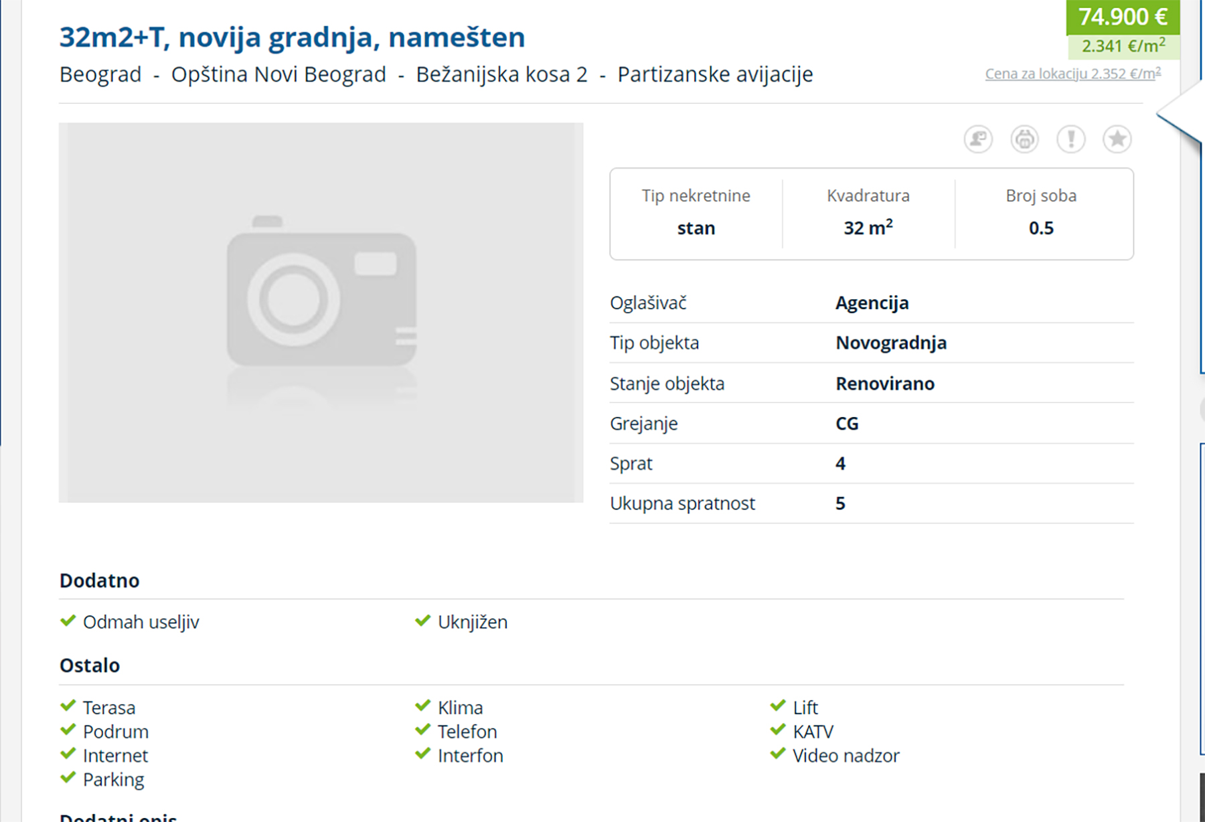Image resolution: width=1205 pixels, height=822 pixels.
Task: Click the Partizanske avijacije street name
Action: pyautogui.click(x=715, y=74)
